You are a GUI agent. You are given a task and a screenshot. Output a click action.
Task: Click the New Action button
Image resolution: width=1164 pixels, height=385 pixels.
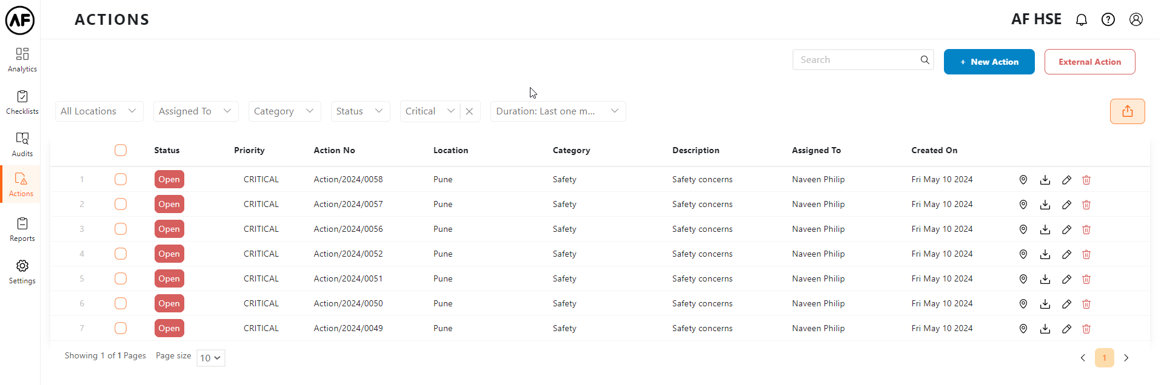(989, 62)
